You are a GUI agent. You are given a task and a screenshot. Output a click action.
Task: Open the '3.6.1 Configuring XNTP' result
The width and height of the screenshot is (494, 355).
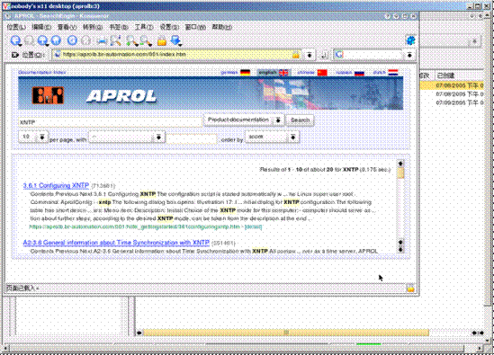[x=56, y=185]
